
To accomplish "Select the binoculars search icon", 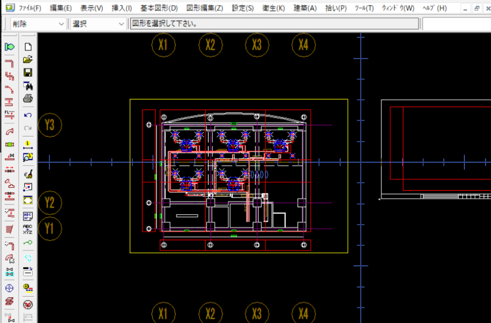I will pos(28,86).
